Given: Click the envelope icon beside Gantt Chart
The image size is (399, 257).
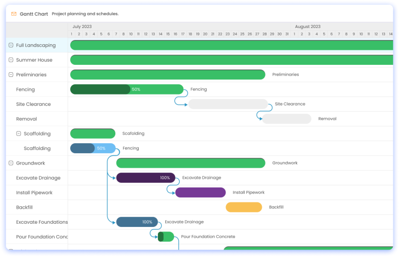Looking at the screenshot, I should pos(14,13).
